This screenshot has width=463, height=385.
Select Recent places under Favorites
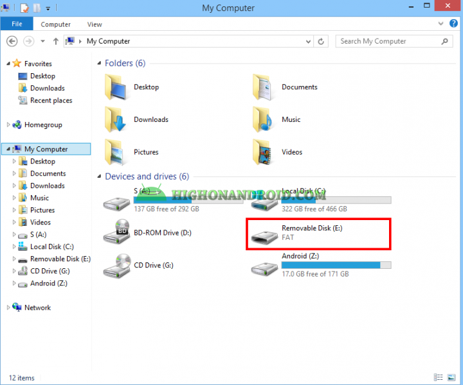click(x=51, y=101)
